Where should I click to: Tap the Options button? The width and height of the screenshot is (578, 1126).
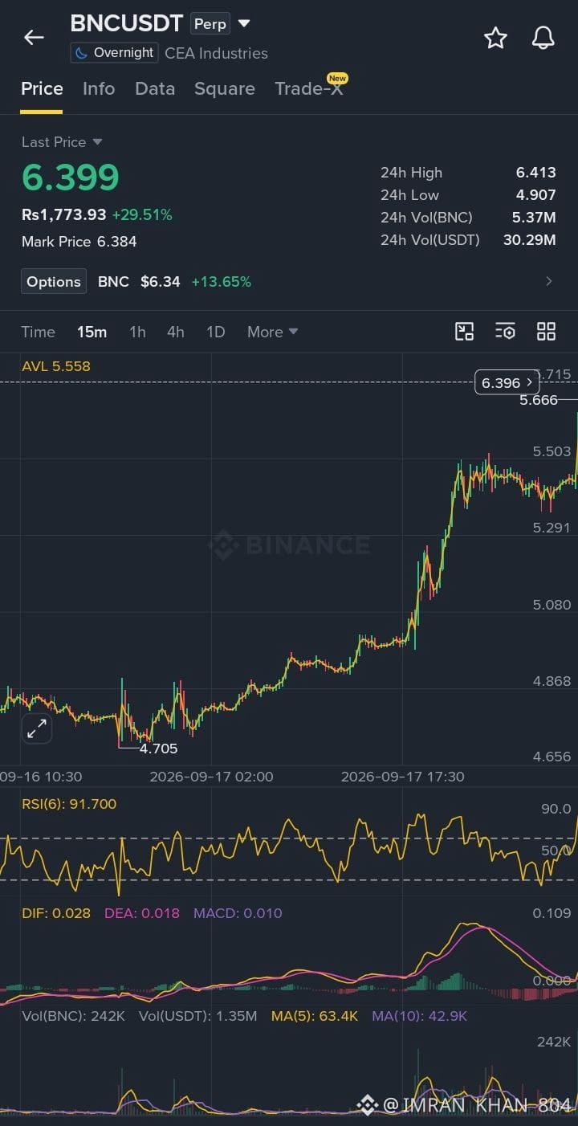click(x=54, y=282)
